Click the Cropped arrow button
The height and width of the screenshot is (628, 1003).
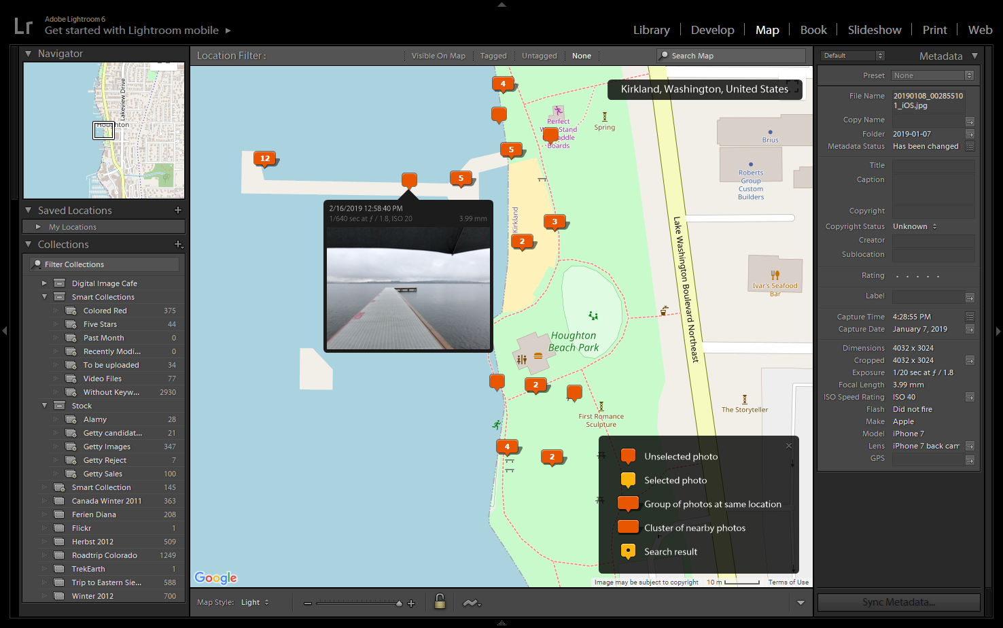click(x=970, y=360)
